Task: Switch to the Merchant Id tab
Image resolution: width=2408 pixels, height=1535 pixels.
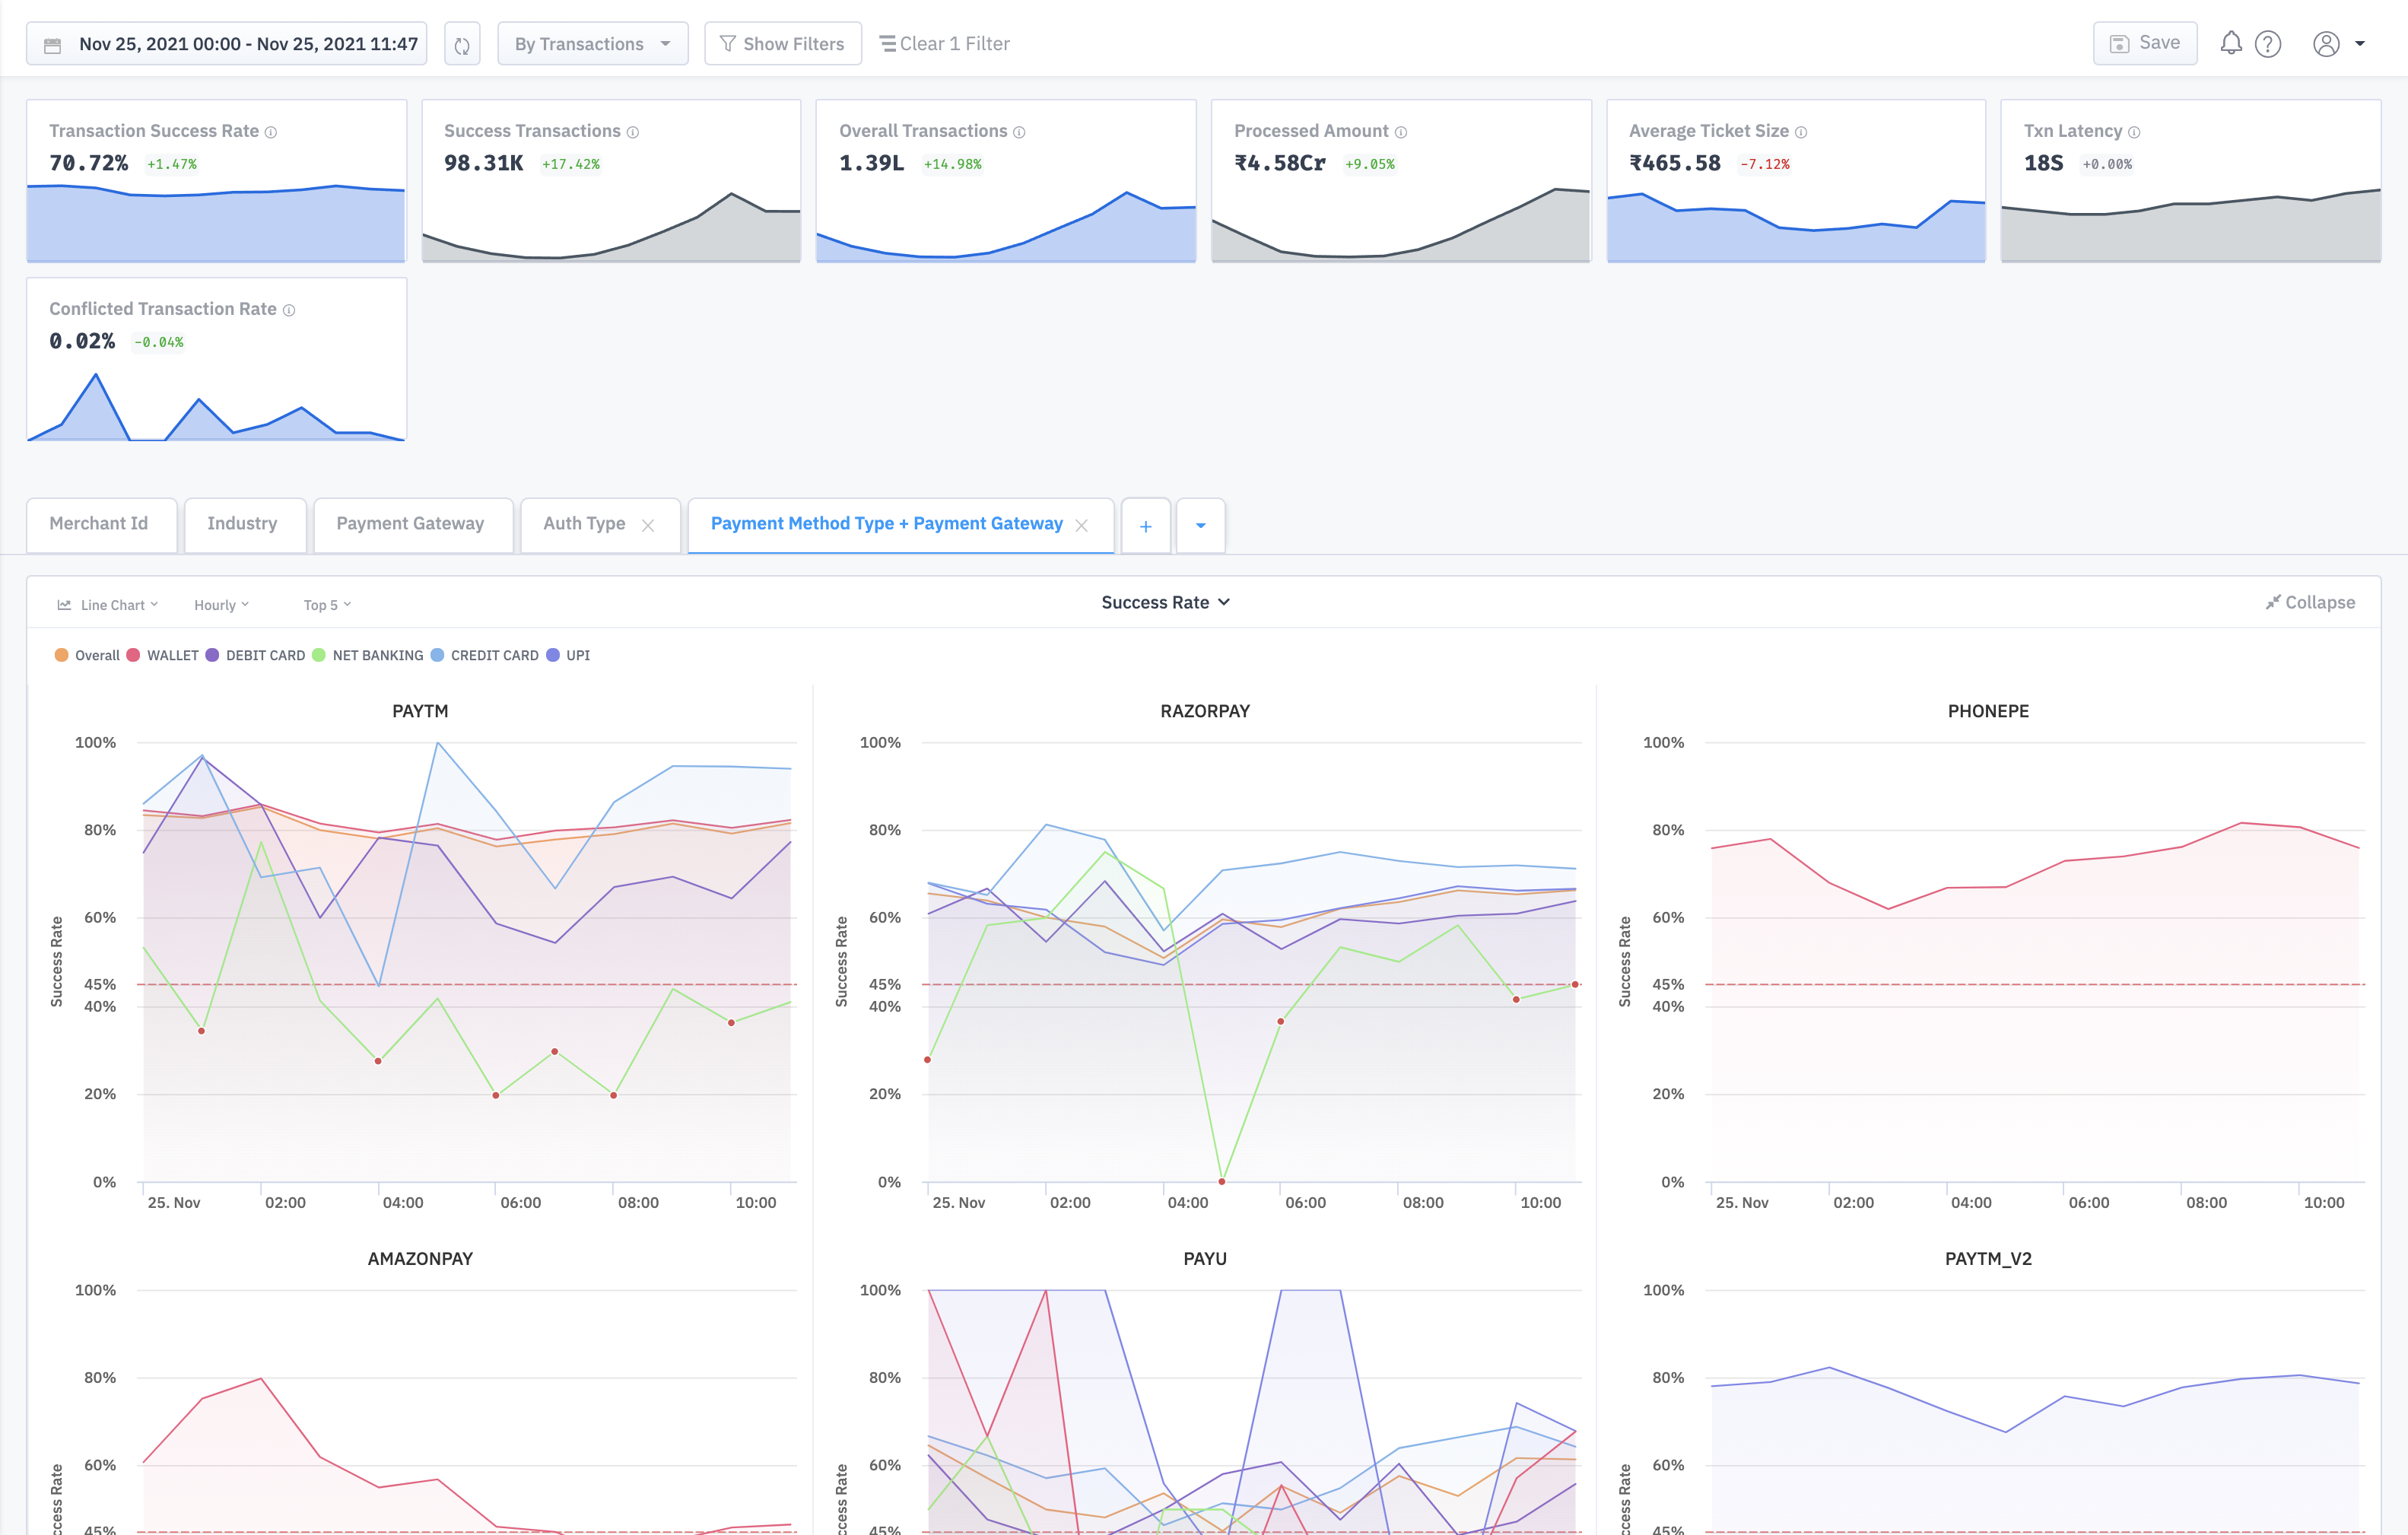Action: point(99,524)
